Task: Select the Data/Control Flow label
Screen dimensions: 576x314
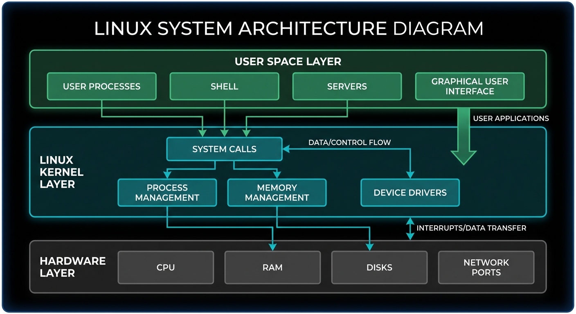Action: click(x=350, y=142)
